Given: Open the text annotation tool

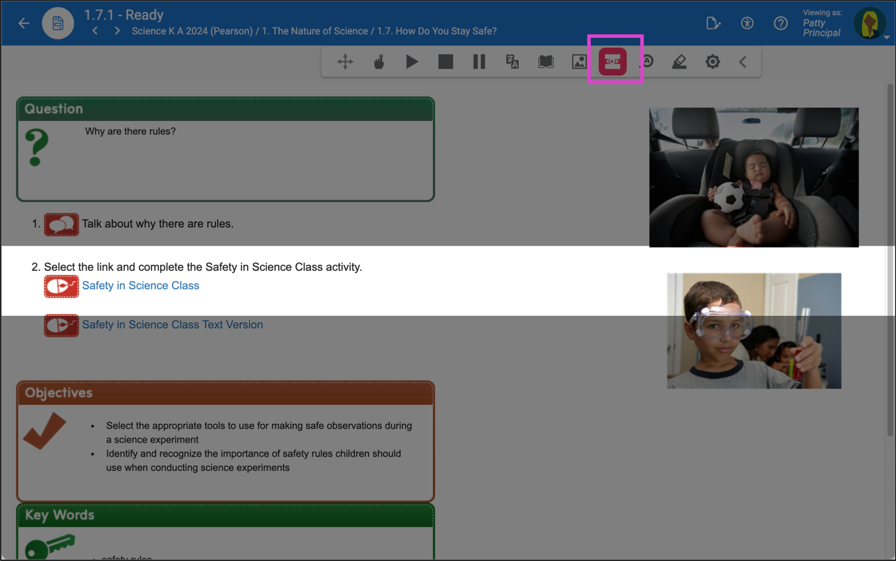Looking at the screenshot, I should pos(647,61).
